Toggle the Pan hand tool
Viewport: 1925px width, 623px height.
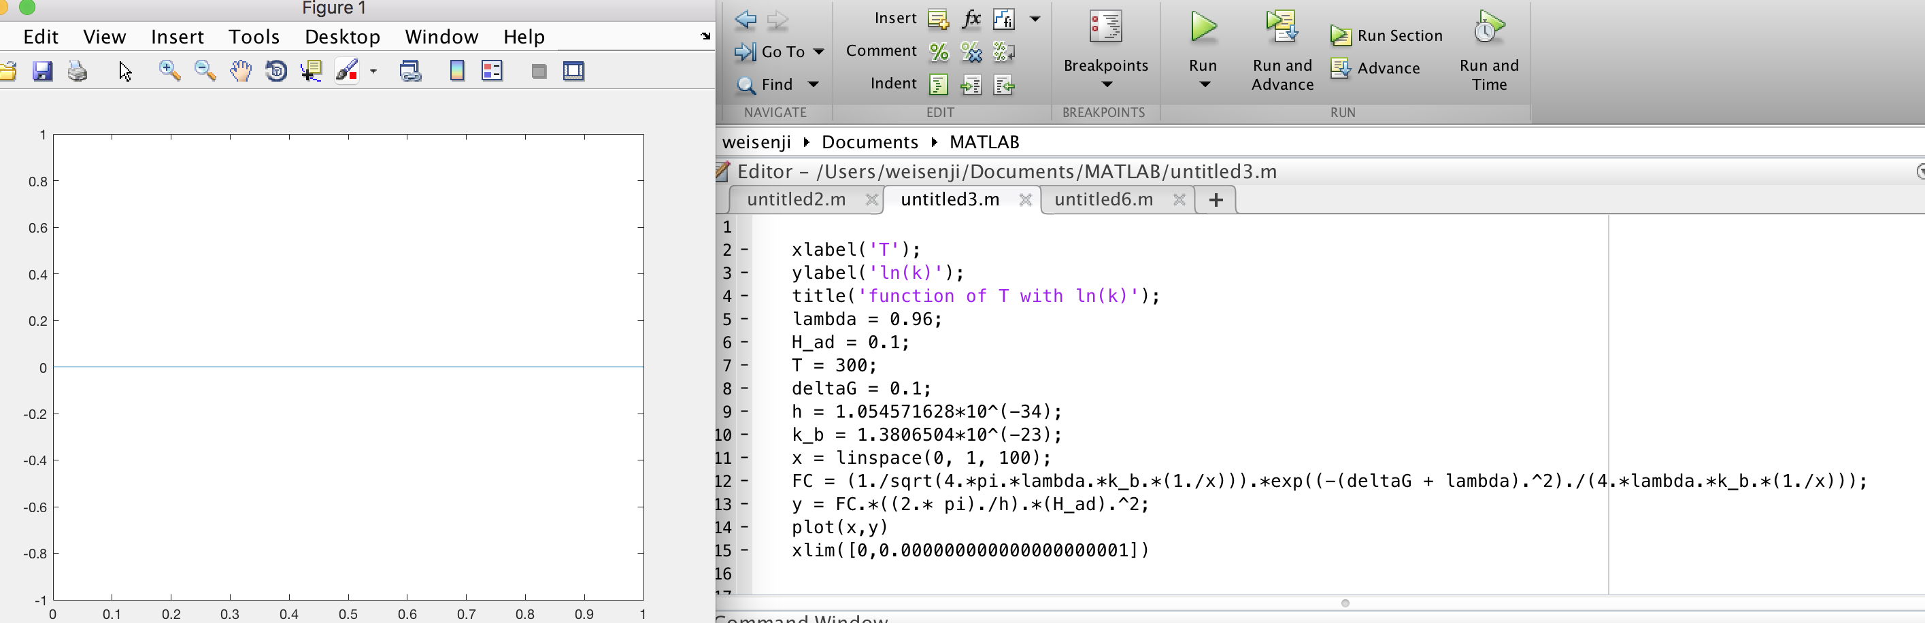pos(241,71)
